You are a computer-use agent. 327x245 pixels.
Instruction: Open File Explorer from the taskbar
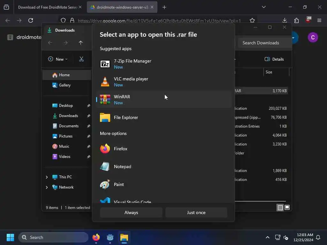pos(124,237)
